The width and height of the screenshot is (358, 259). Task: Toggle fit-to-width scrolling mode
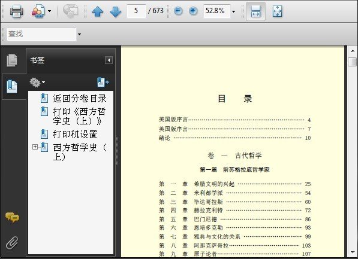click(x=255, y=11)
